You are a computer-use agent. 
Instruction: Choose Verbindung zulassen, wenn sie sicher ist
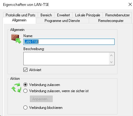click(26, 91)
